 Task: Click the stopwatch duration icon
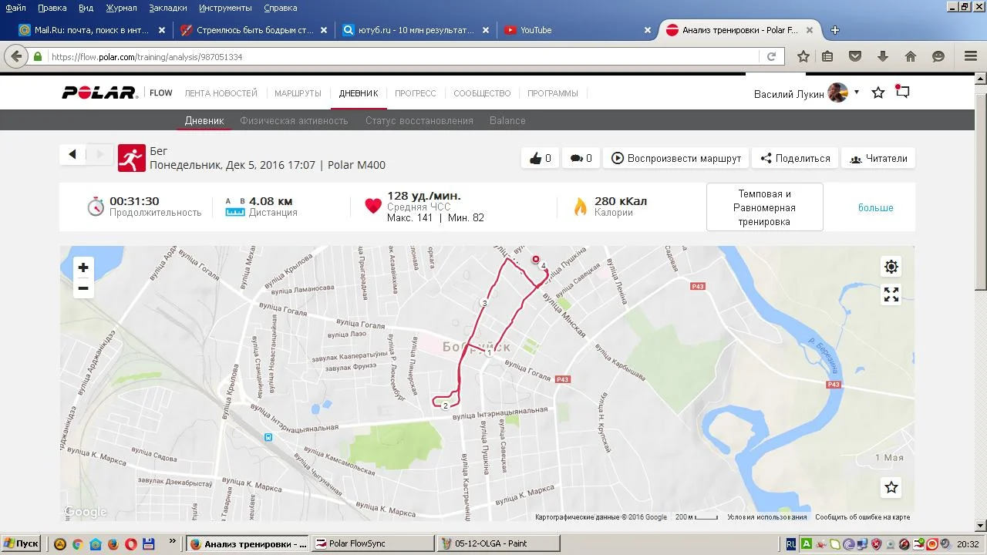click(x=95, y=207)
